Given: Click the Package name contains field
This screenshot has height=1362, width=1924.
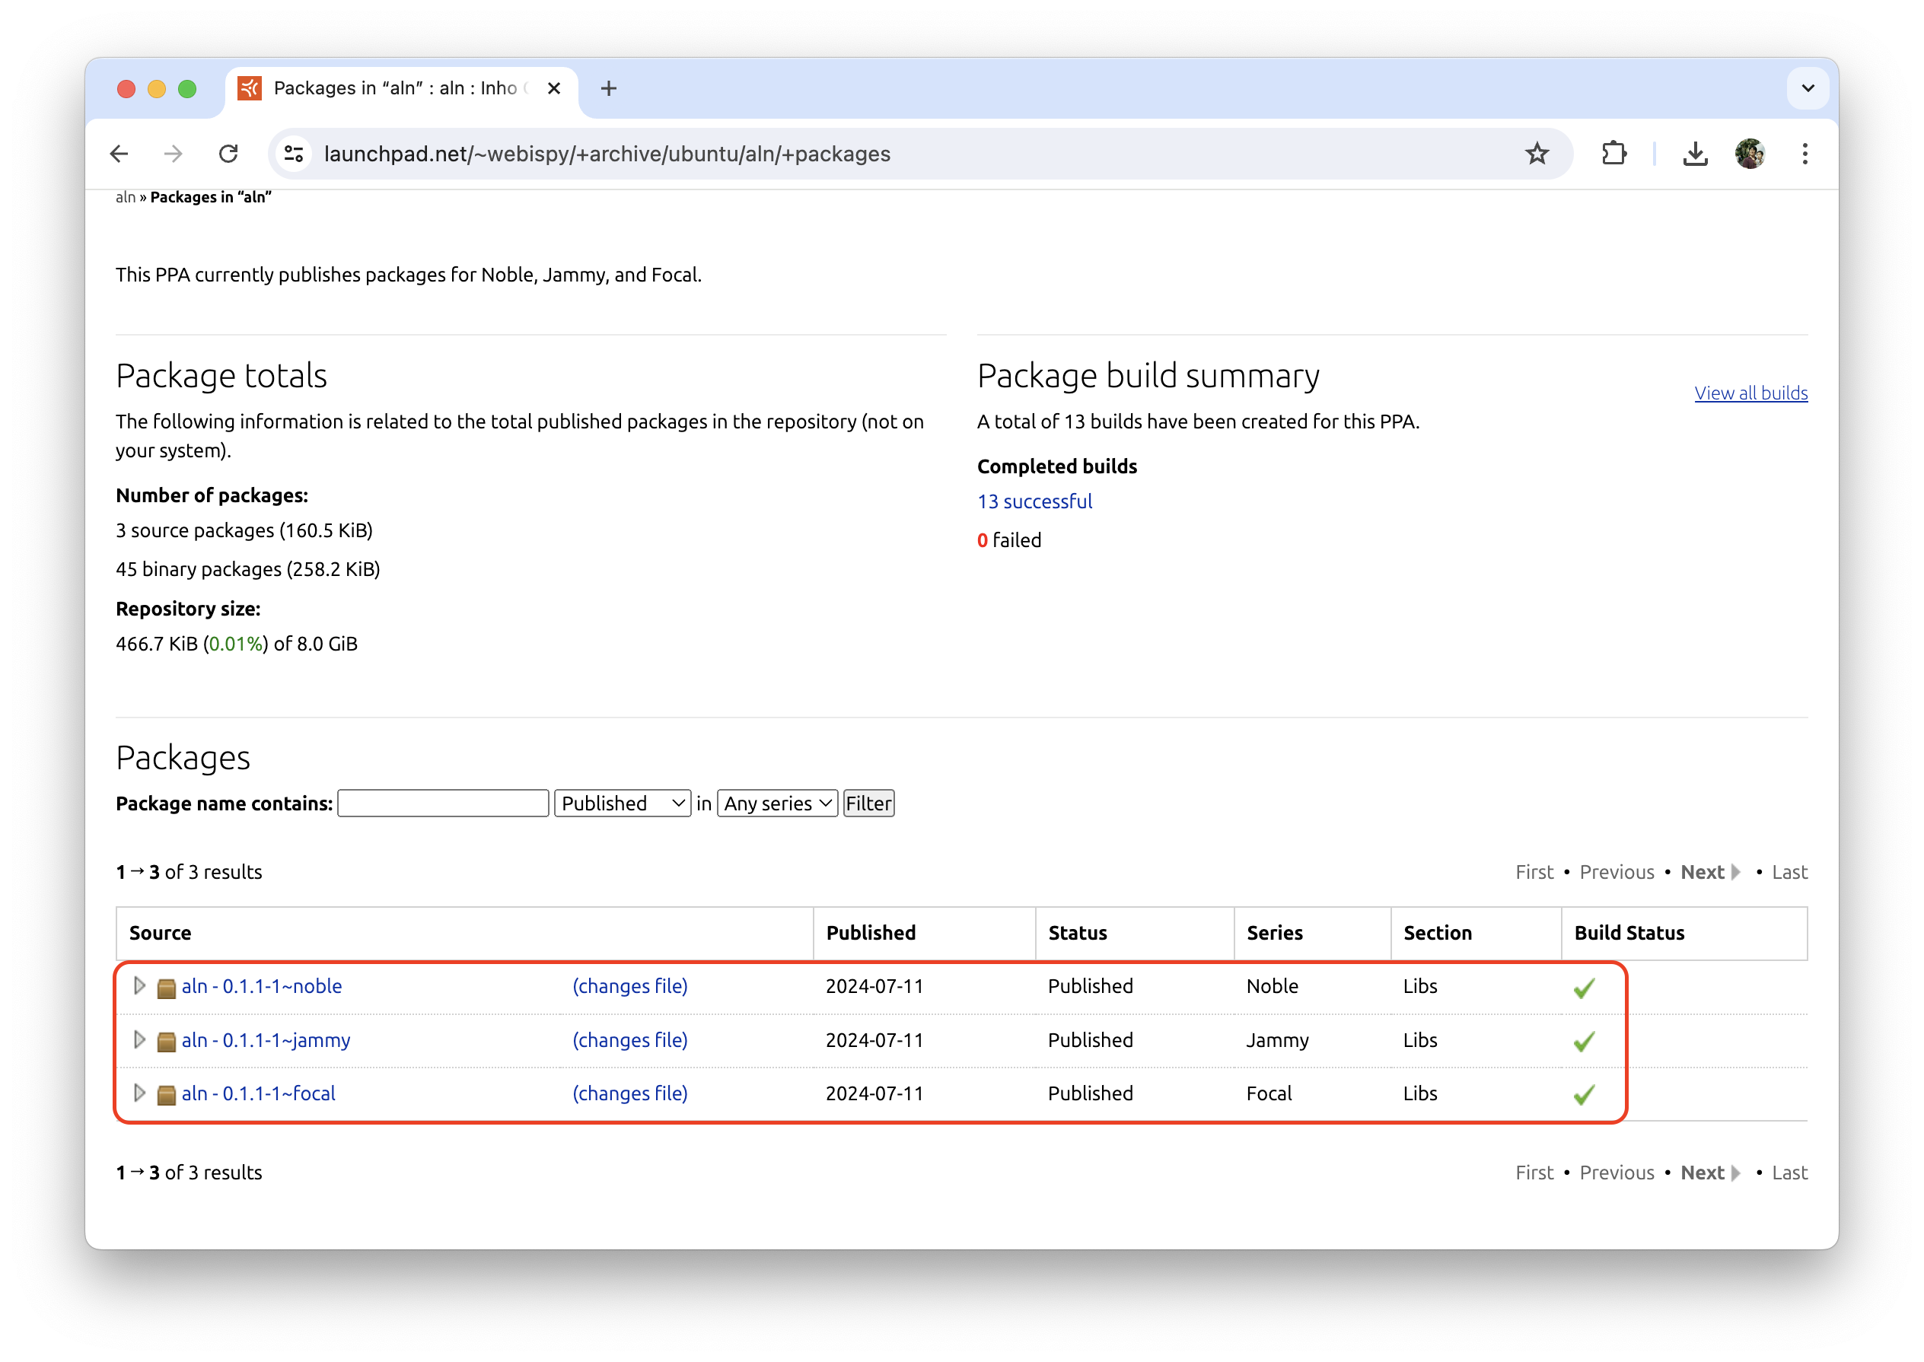Looking at the screenshot, I should click(443, 804).
